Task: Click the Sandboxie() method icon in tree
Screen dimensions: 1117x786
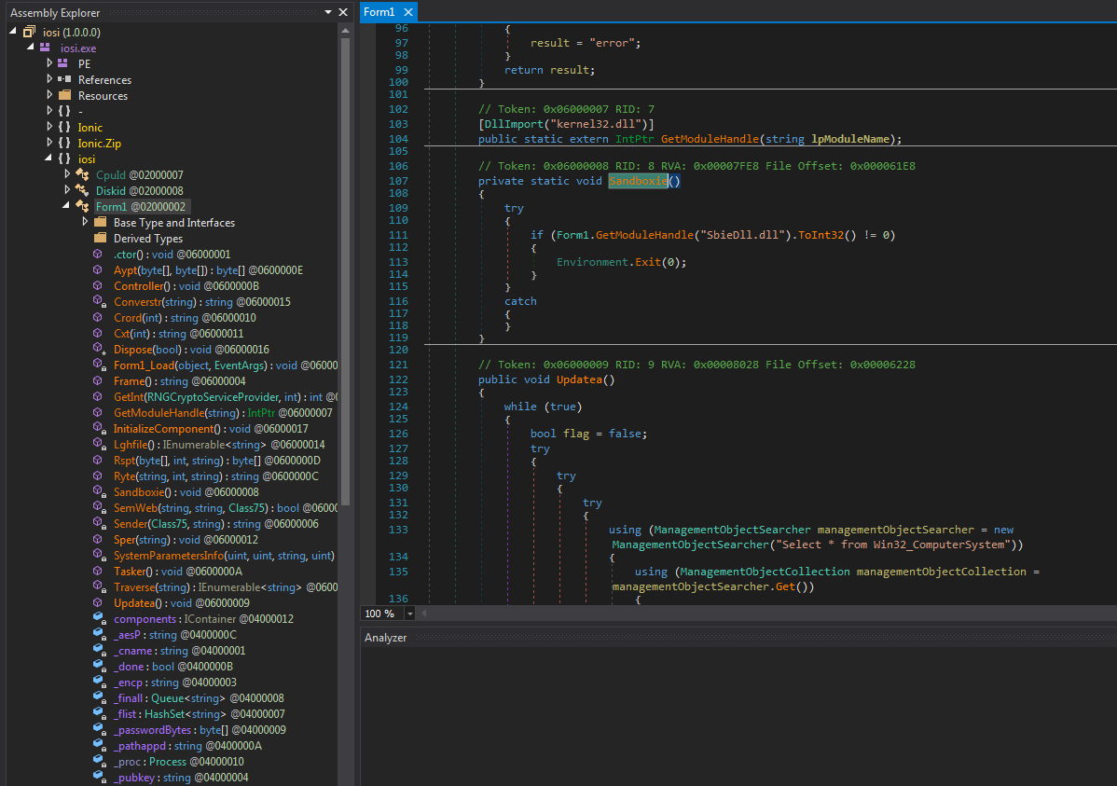Action: (98, 491)
